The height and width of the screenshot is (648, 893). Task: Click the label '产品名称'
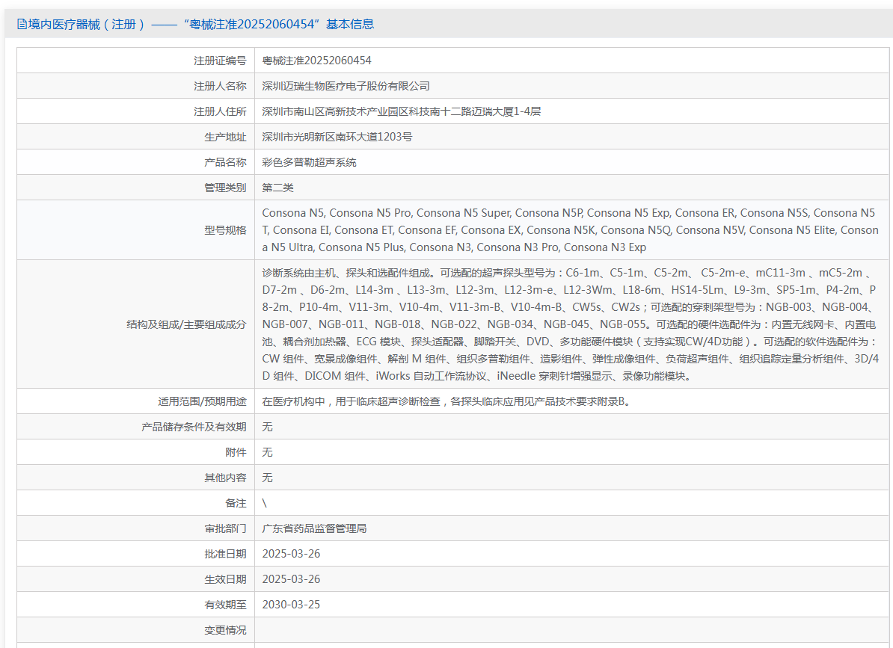[x=225, y=162]
